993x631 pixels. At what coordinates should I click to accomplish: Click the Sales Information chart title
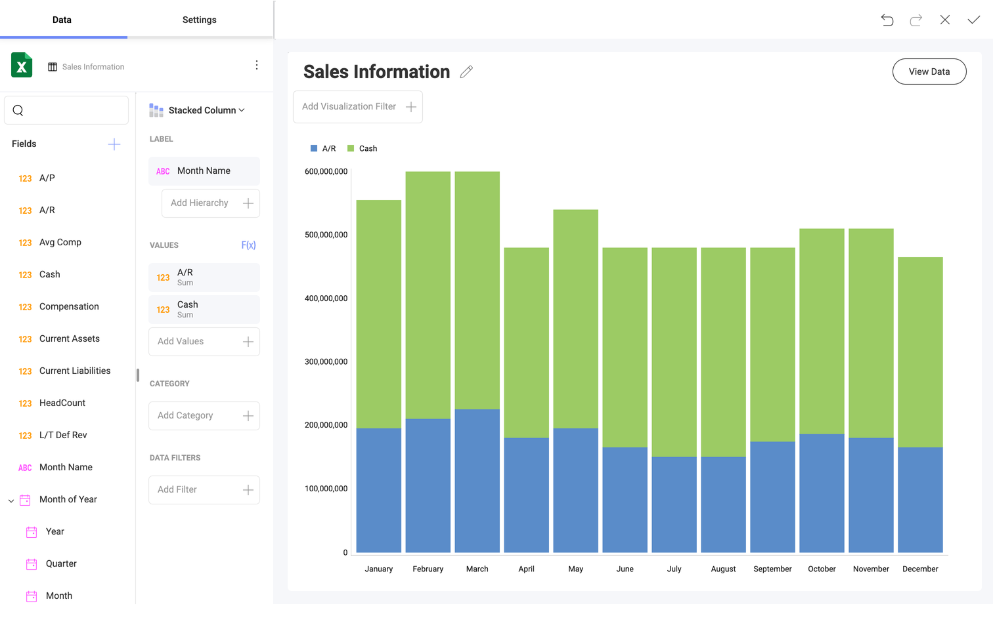point(376,72)
